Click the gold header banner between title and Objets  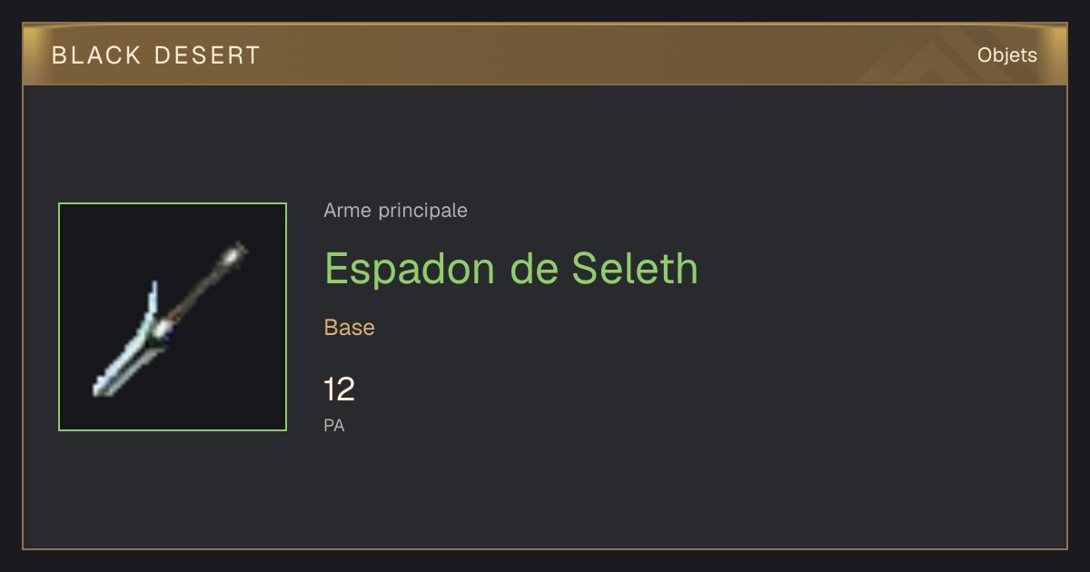[x=618, y=55]
